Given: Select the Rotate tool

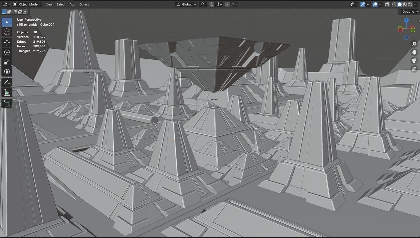Looking at the screenshot, I should point(7,52).
